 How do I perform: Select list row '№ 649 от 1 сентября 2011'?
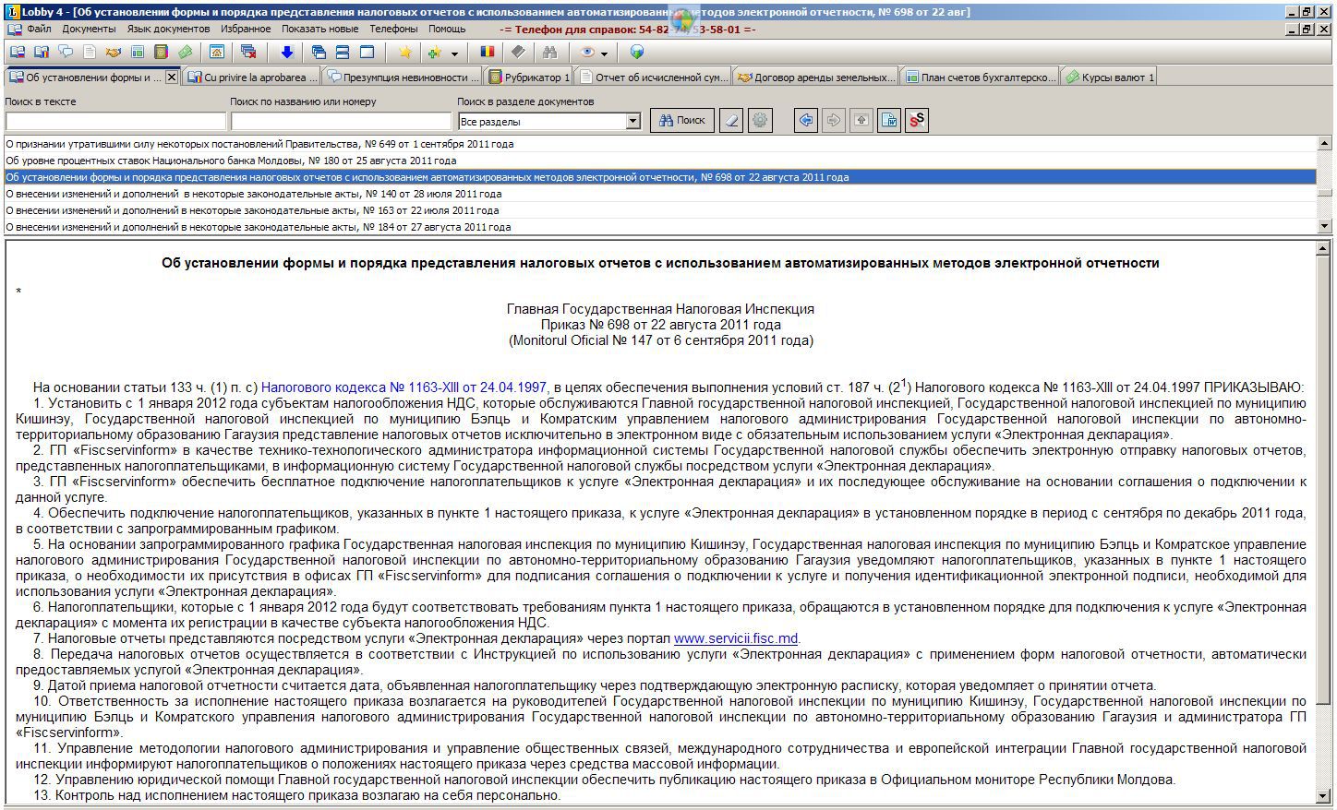pyautogui.click(x=660, y=144)
